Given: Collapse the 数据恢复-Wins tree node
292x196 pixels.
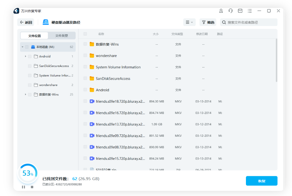Looking at the screenshot, I should (25, 94).
